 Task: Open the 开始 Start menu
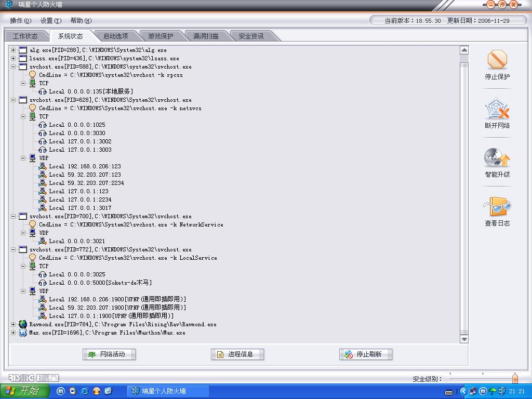point(24,391)
